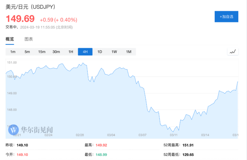Click the change value +0.59 (+0.40%)
This screenshot has height=160, width=247.
58,20
